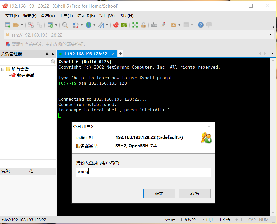Click the font 'A' toolbar icon
The width and height of the screenshot is (277, 224).
click(102, 25)
